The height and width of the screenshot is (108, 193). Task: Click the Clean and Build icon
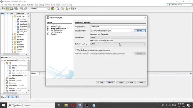coord(62,9)
